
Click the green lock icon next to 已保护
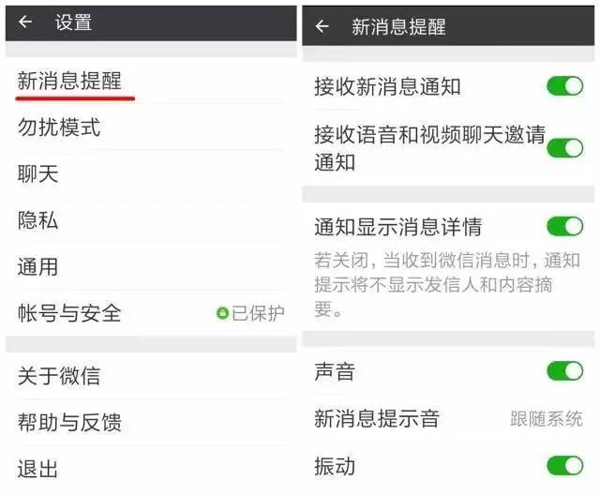pyautogui.click(x=222, y=313)
